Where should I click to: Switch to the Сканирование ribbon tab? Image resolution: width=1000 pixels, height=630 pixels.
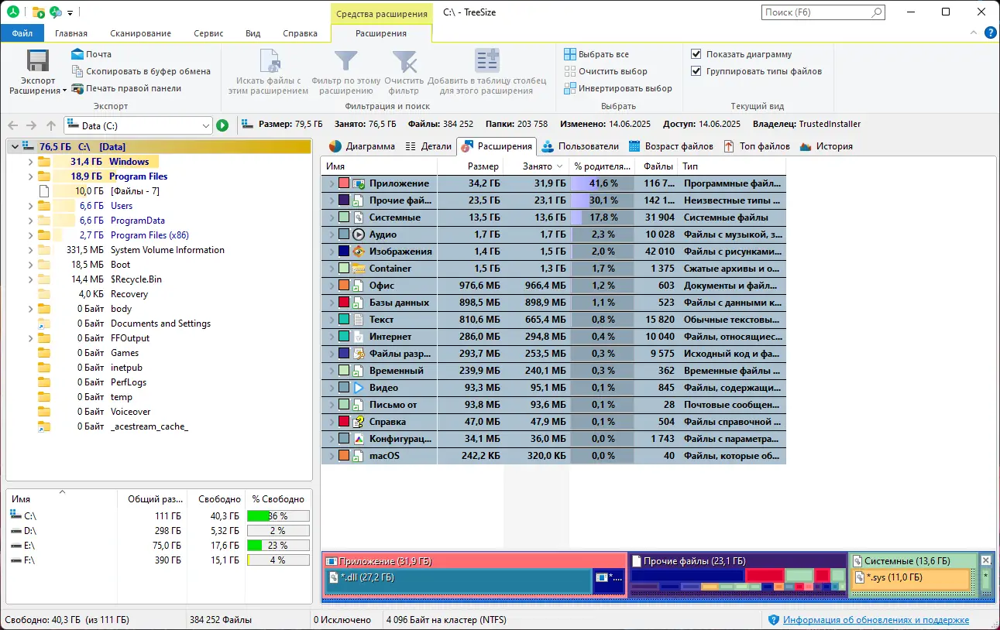[140, 33]
